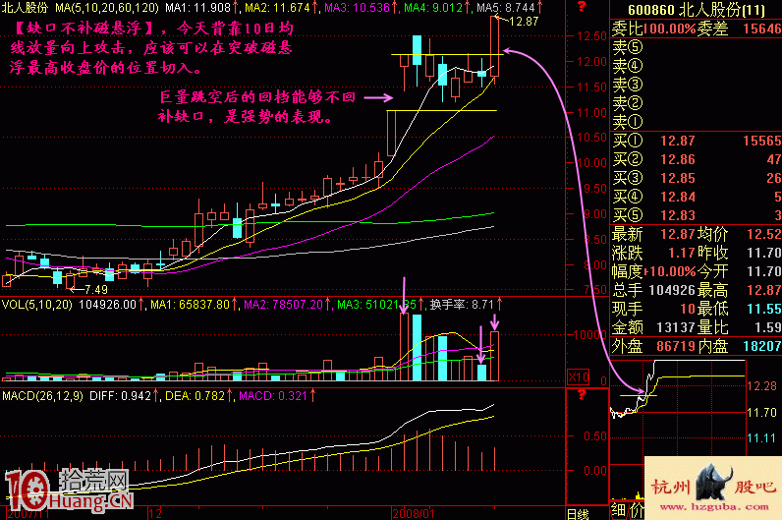Viewport: 782px width, 520px height.
Task: Click the MACD(26,12,9) indicator label
Action: [x=42, y=396]
